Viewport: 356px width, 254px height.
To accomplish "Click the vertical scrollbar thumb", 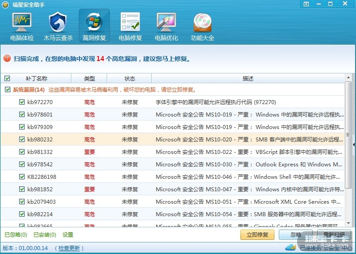I will click(348, 135).
